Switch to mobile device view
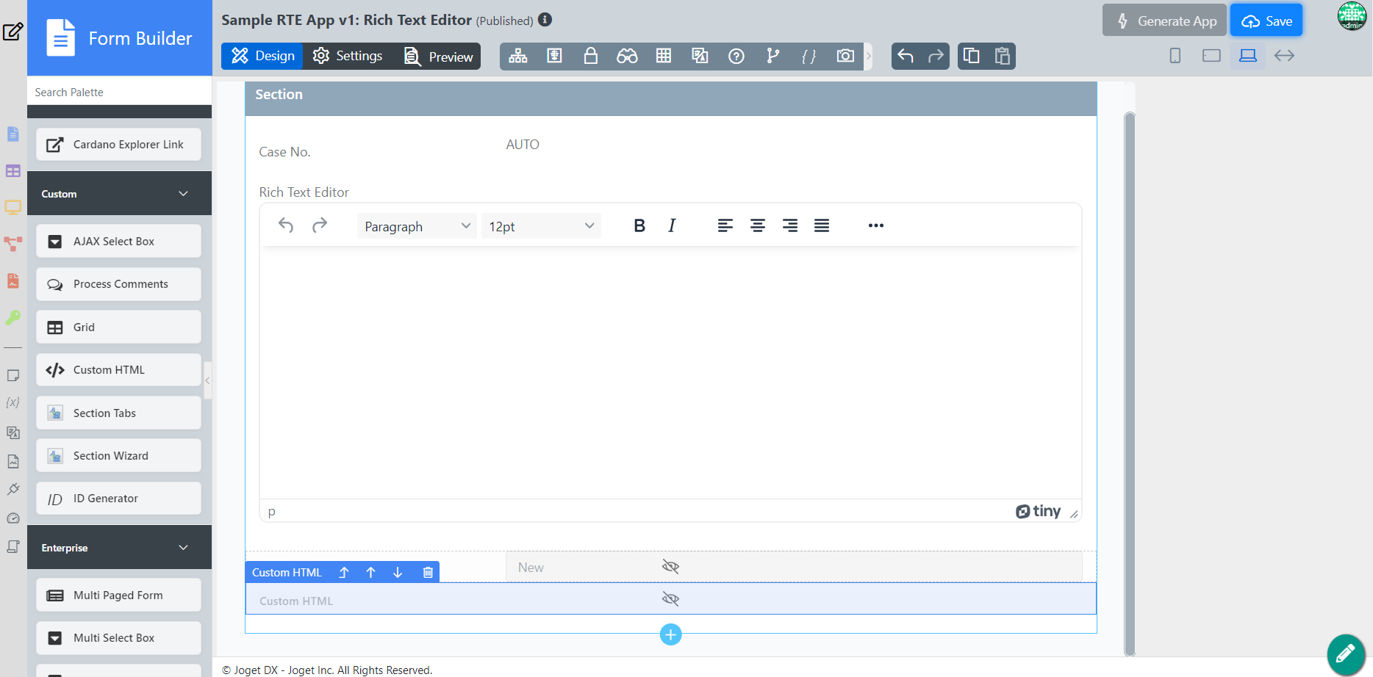Image resolution: width=1373 pixels, height=677 pixels. (x=1175, y=56)
